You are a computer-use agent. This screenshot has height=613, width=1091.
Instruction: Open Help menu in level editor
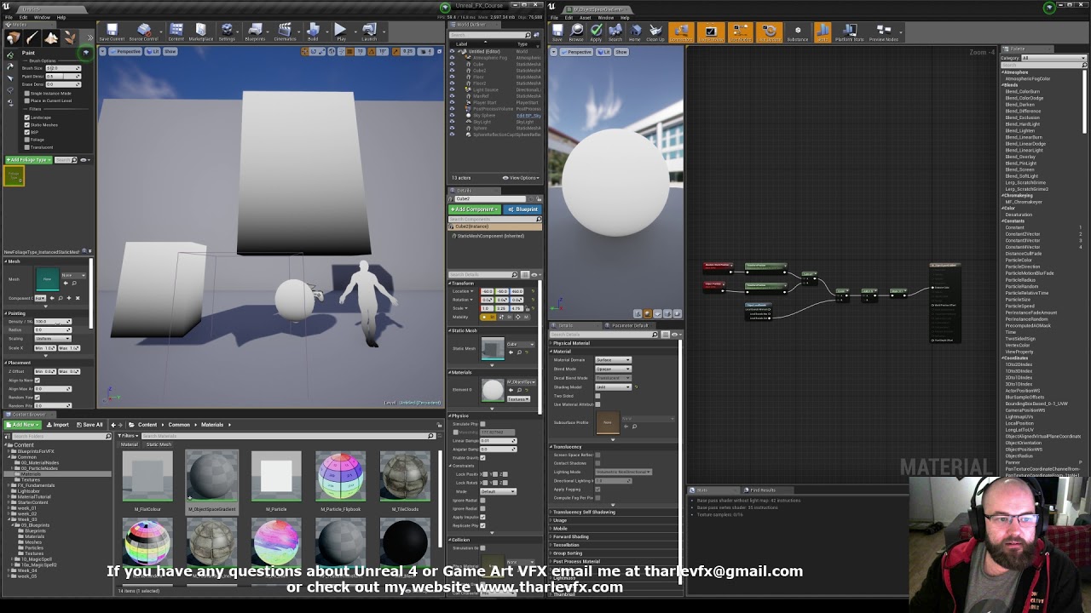(x=61, y=17)
